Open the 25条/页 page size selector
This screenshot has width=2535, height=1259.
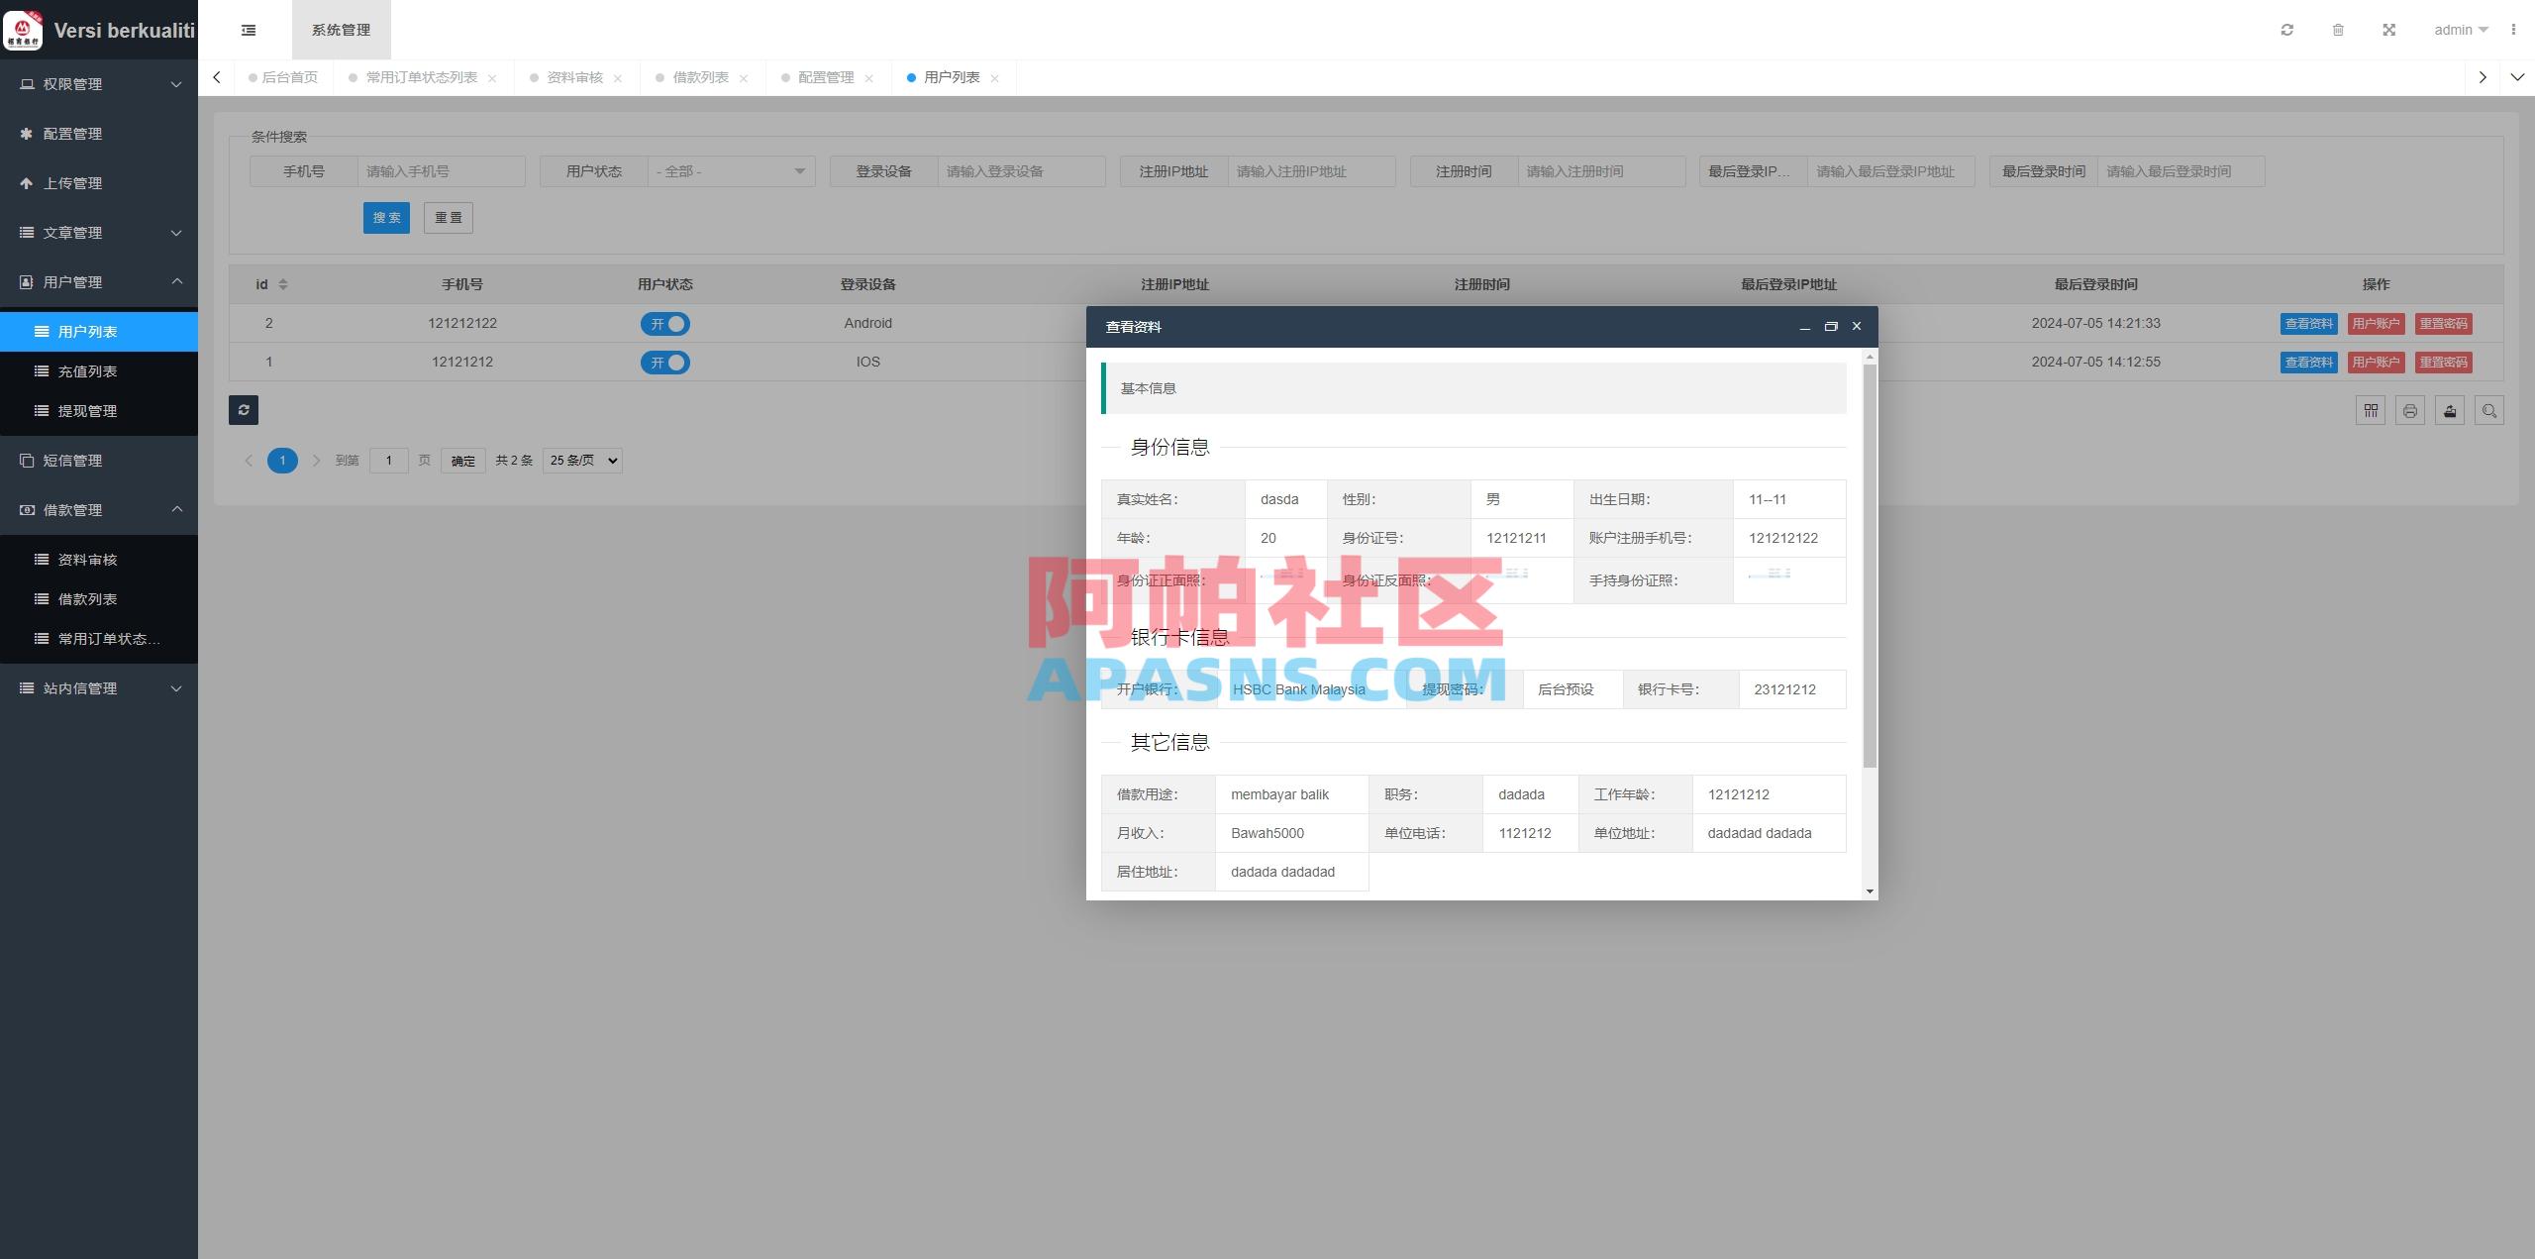point(581,460)
